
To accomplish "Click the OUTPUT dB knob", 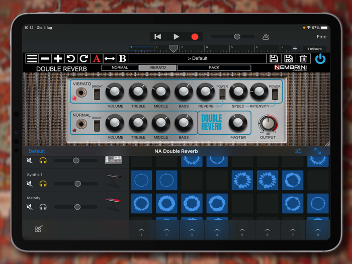I will (x=268, y=123).
